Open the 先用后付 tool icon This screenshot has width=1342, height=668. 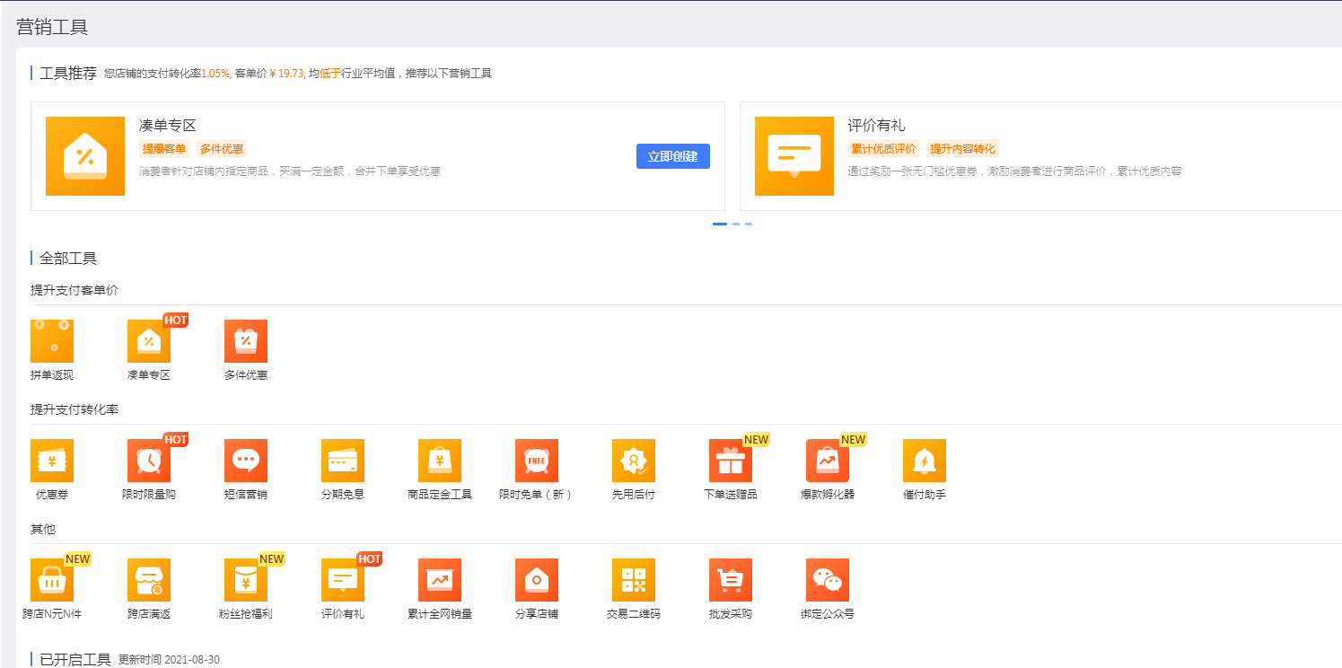tap(634, 461)
